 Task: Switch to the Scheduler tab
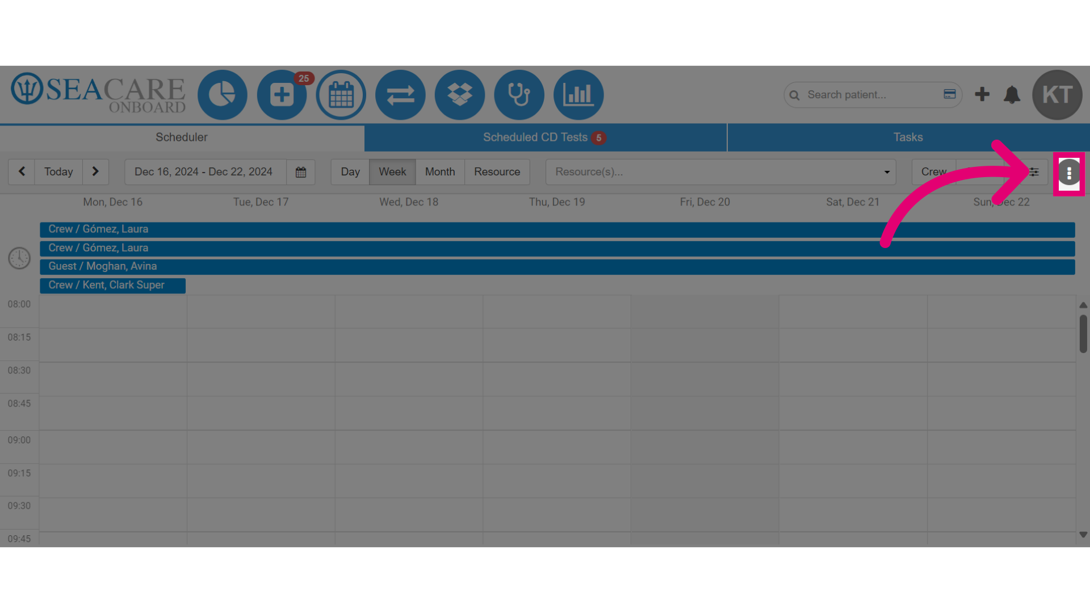click(182, 137)
